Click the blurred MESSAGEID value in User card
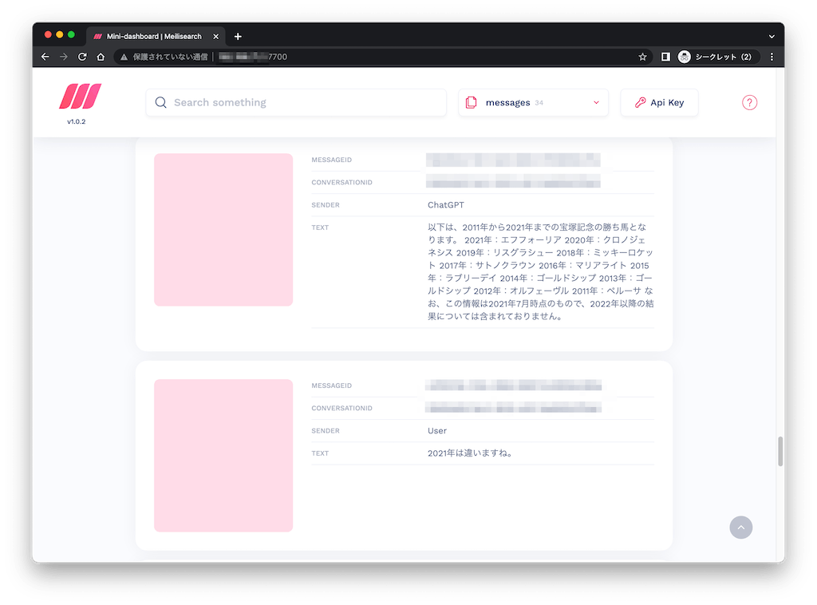 513,386
